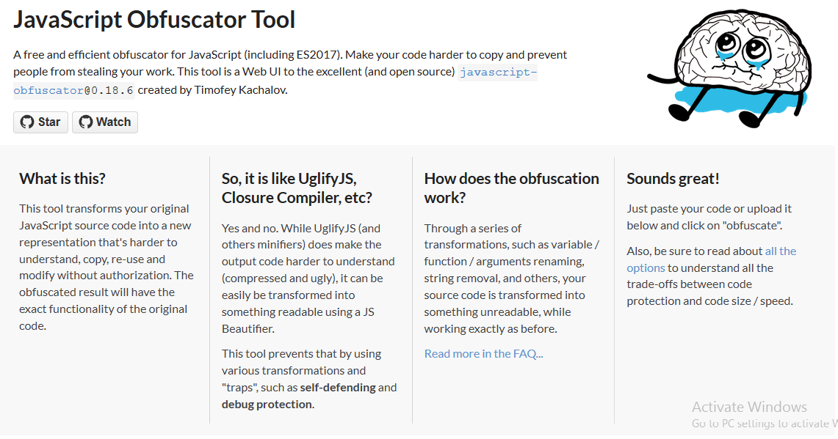Click the bold 'self-defending' text
The image size is (838, 439).
tap(338, 388)
